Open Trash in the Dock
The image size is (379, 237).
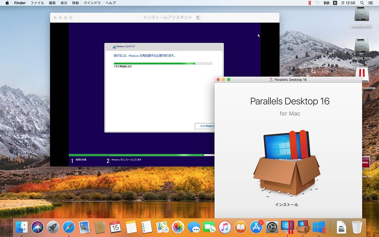(357, 227)
